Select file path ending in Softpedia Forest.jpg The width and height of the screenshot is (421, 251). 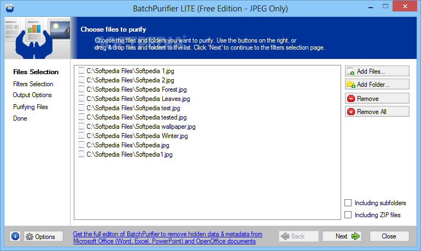136,89
